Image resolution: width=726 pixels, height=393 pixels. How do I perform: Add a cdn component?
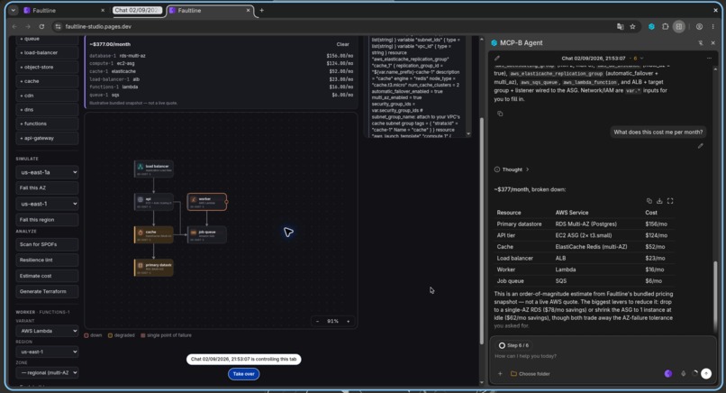click(47, 96)
